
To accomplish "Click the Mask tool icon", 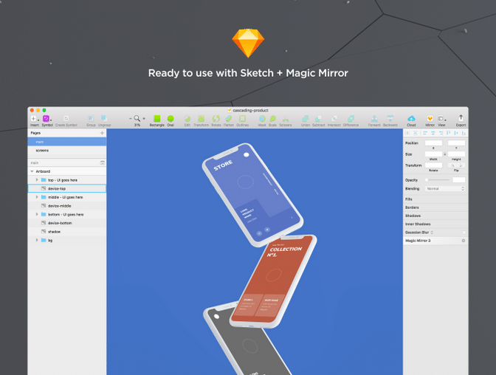I will pyautogui.click(x=261, y=119).
